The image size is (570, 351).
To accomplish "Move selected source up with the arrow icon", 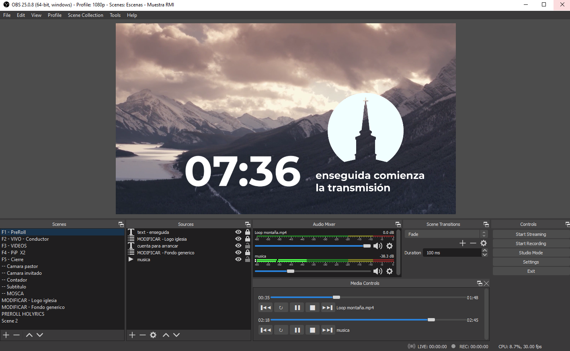I will click(x=166, y=335).
